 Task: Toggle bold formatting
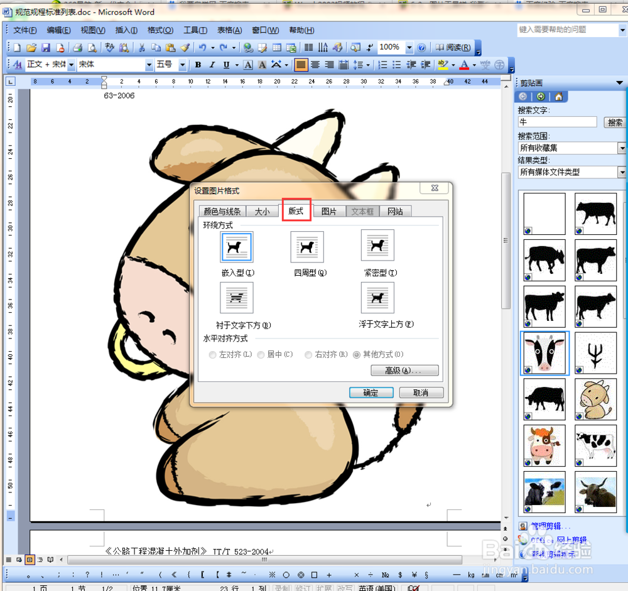(x=198, y=65)
